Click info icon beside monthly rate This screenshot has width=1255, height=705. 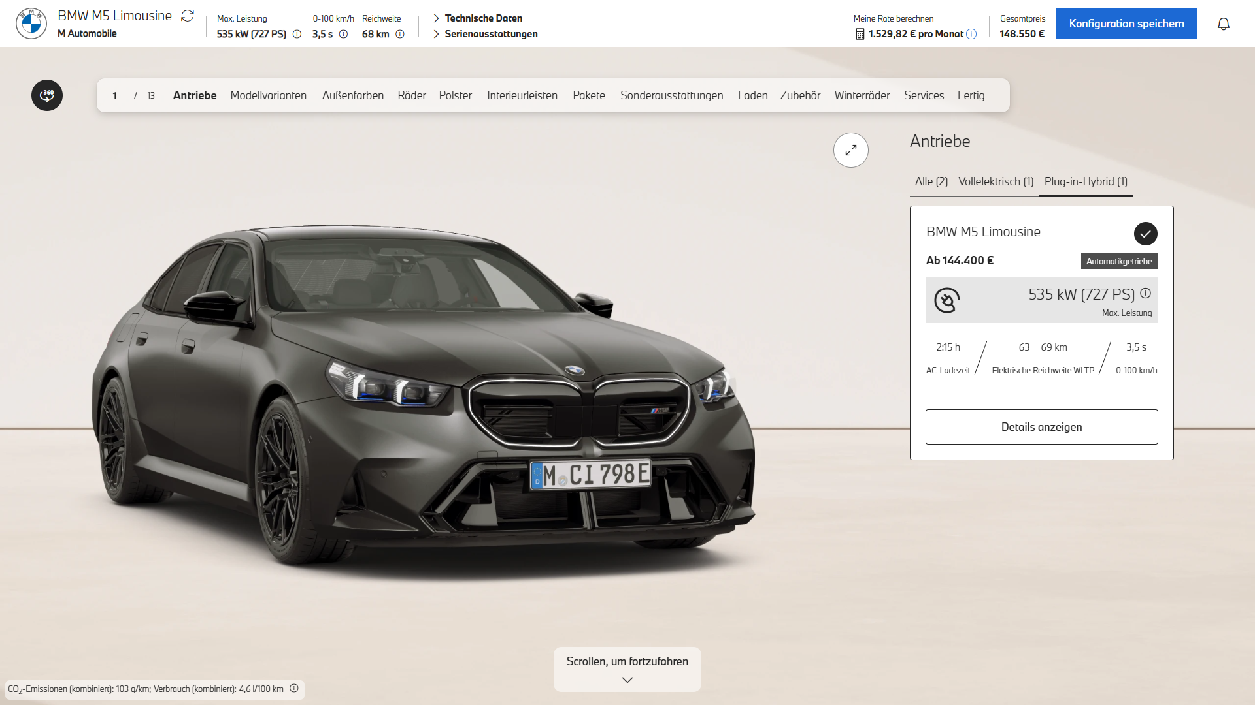[971, 34]
